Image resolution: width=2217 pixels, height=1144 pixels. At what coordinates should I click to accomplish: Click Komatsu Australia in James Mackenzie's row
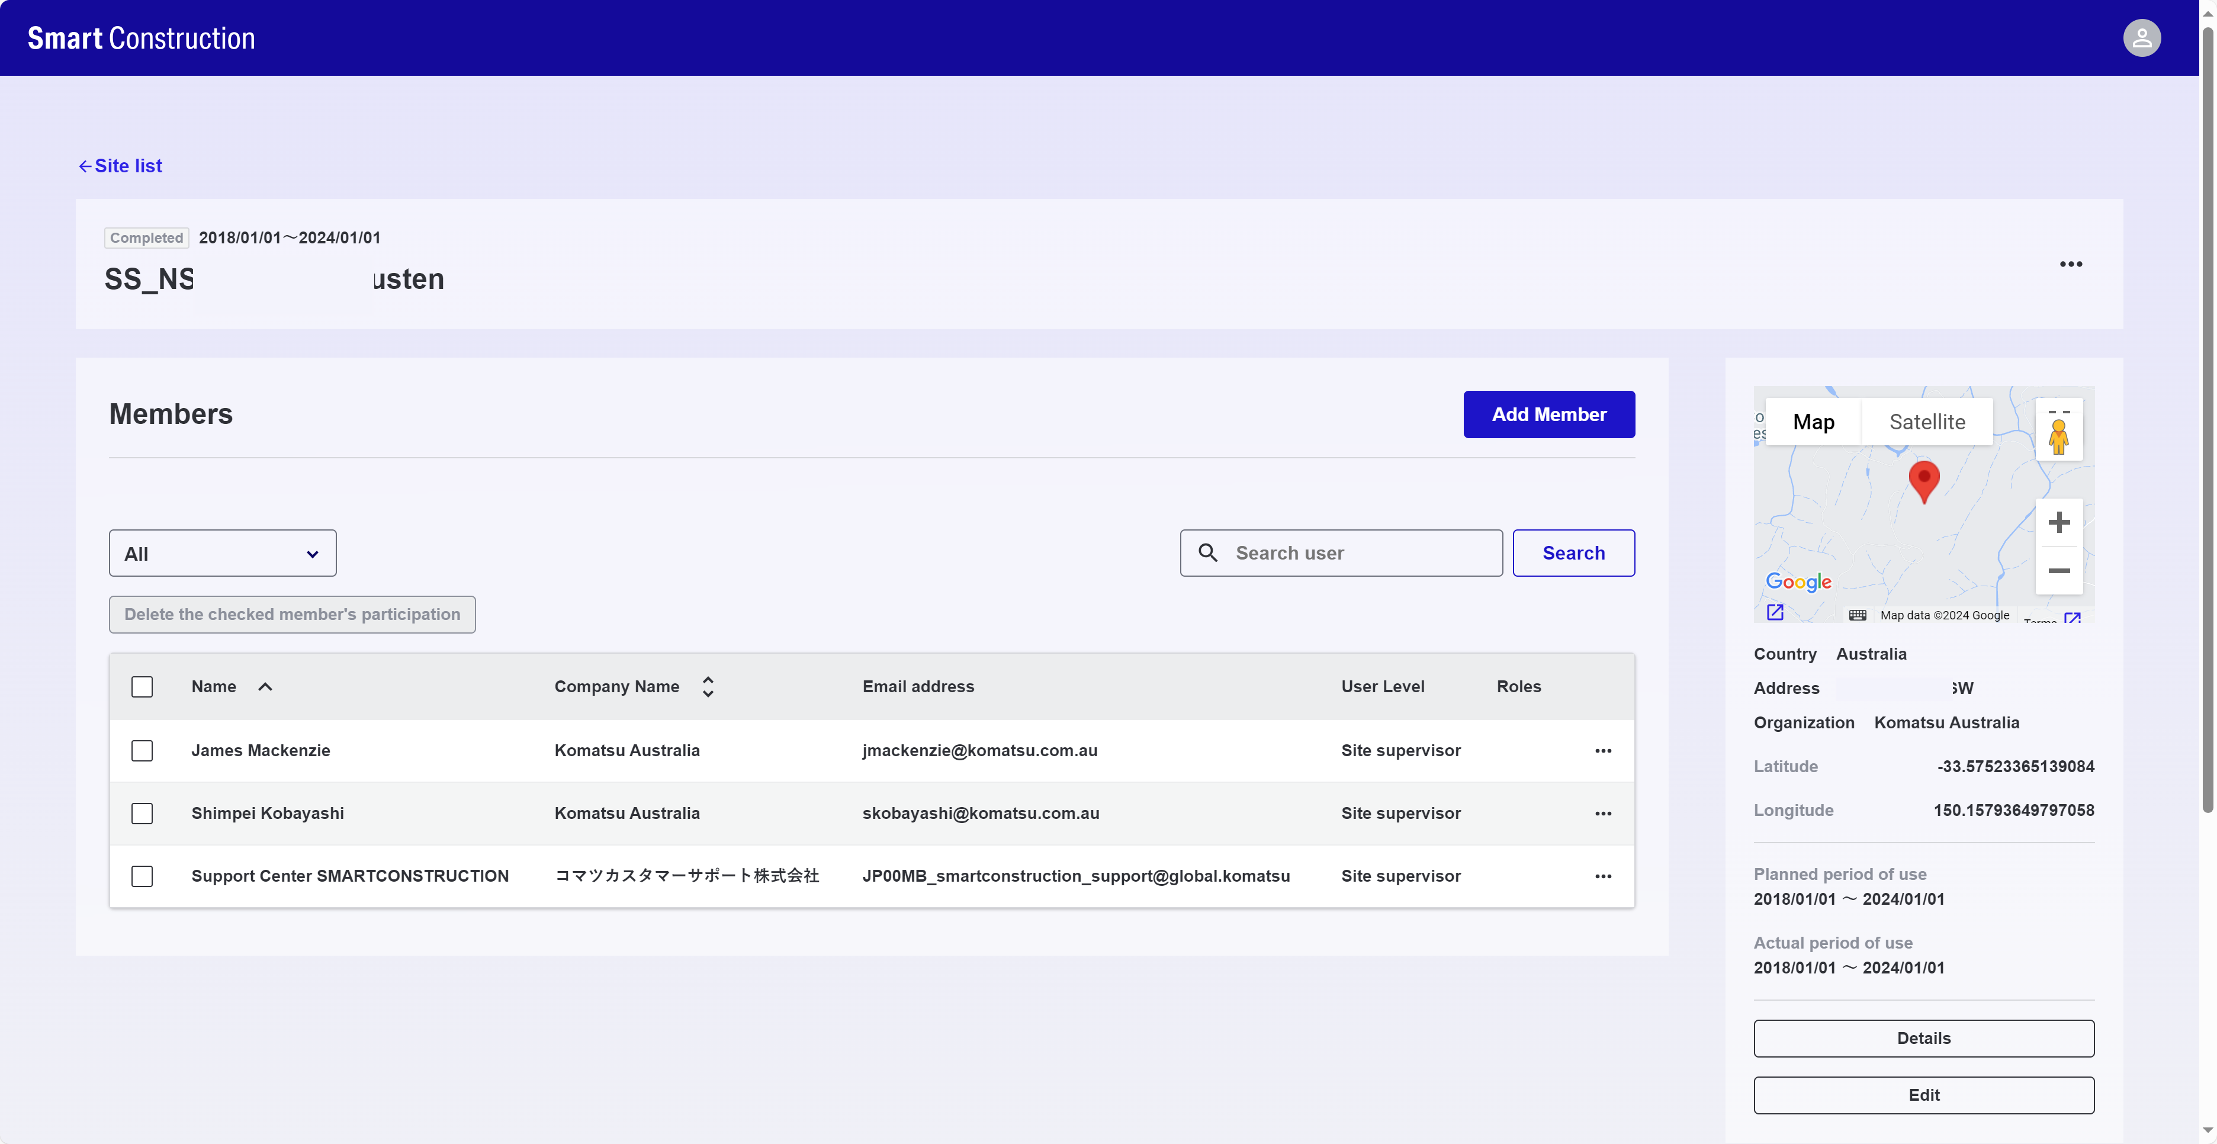click(628, 751)
